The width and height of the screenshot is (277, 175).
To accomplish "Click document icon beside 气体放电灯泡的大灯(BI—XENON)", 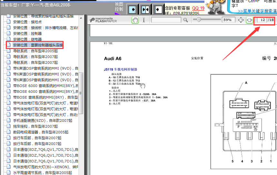I will 8,167.
